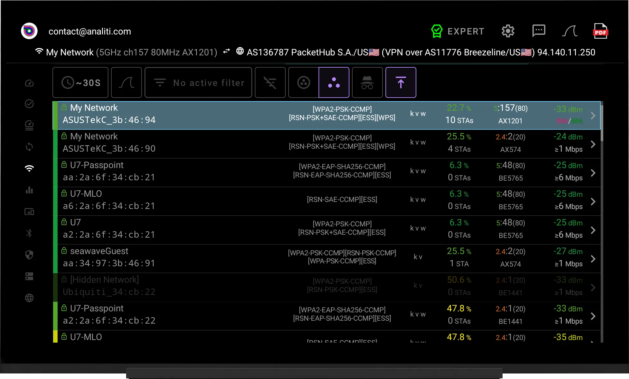629x379 pixels.
Task: Open the settings gear icon
Action: [x=508, y=31]
